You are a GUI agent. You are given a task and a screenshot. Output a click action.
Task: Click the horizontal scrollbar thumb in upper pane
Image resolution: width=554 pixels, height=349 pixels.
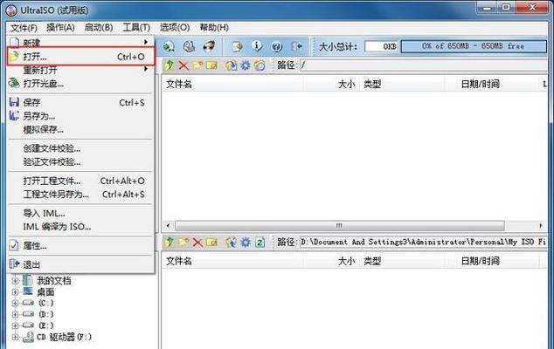[x=340, y=225]
